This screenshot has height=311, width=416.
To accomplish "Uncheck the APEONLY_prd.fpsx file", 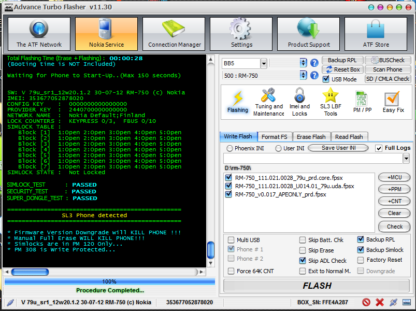I will [x=228, y=194].
